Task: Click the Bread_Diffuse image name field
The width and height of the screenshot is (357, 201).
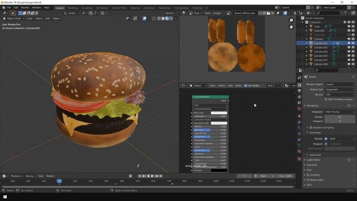Action: (245, 13)
